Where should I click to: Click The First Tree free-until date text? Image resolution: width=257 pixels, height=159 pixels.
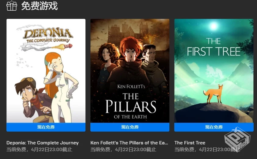207,149
